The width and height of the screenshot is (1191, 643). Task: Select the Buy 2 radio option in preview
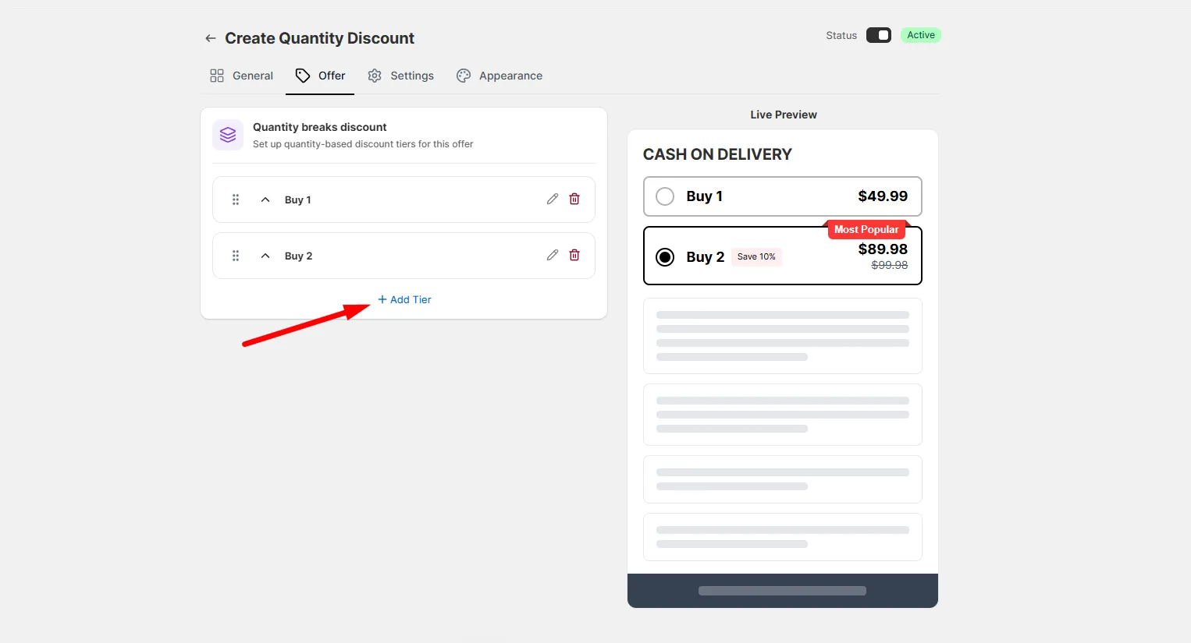click(x=665, y=256)
